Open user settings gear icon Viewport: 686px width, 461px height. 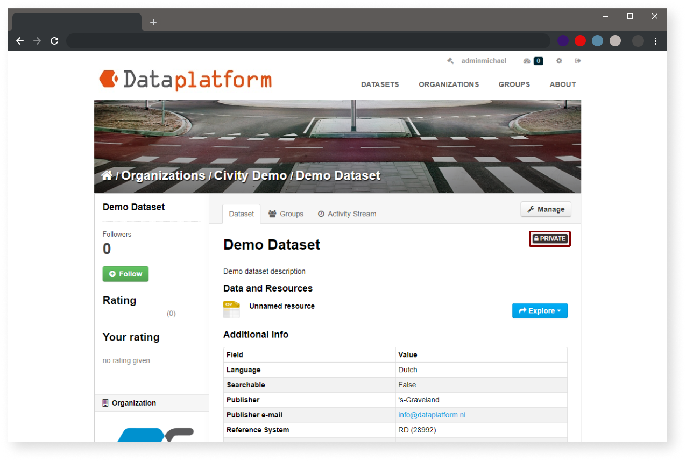[x=559, y=61]
